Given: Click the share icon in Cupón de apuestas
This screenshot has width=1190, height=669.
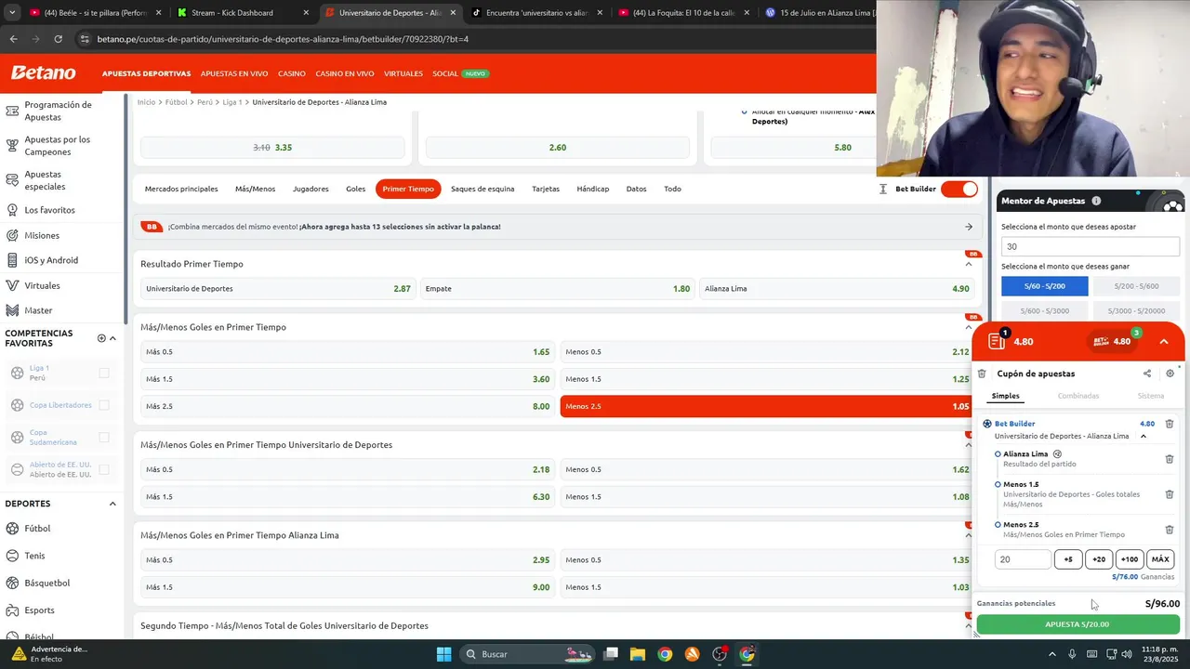Looking at the screenshot, I should click(1146, 374).
